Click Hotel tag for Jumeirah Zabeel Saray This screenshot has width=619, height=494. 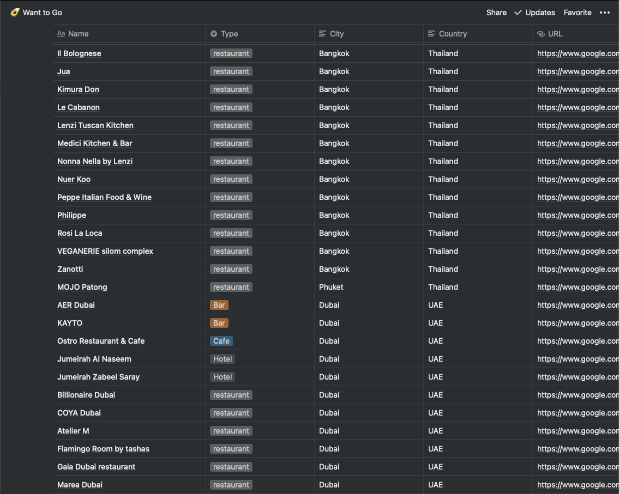coord(223,377)
